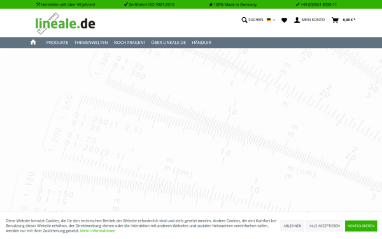Open Produkte menu
This screenshot has height=239, width=382.
[57, 43]
